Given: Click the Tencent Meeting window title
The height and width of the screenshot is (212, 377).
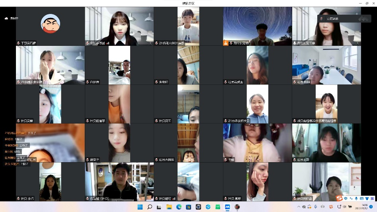Looking at the screenshot, I should pos(188,3).
